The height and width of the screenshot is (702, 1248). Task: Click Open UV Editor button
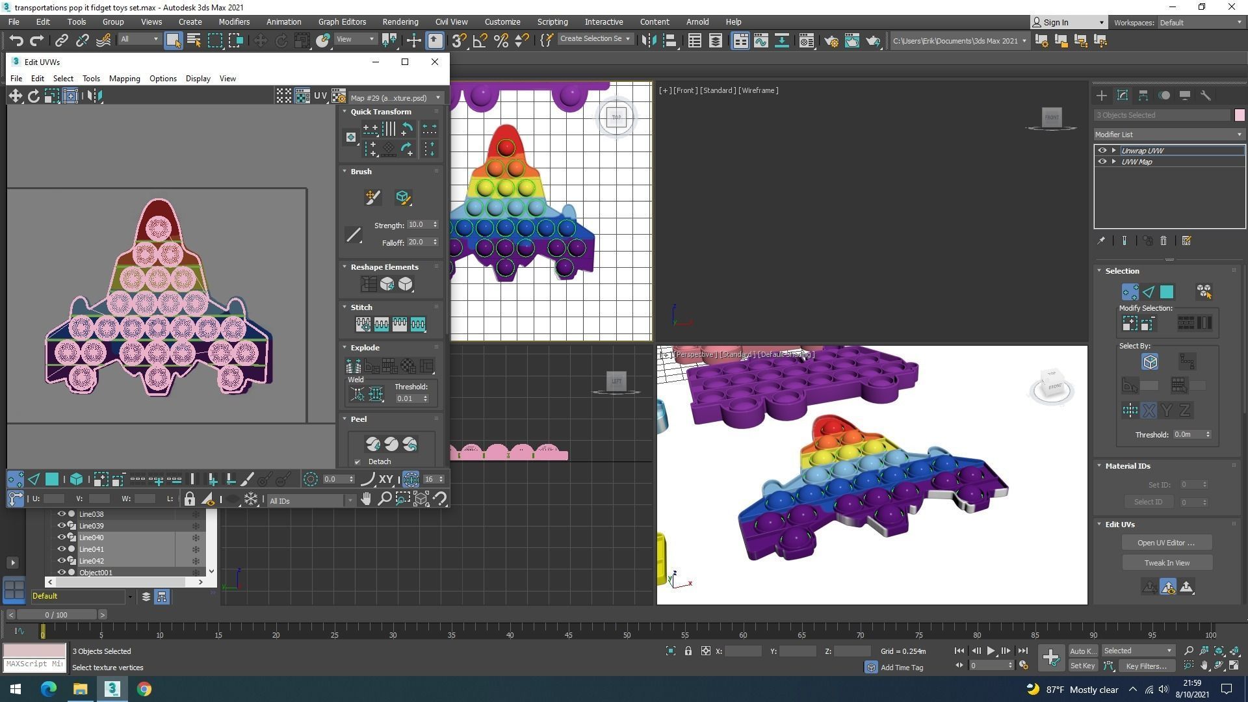(x=1166, y=543)
